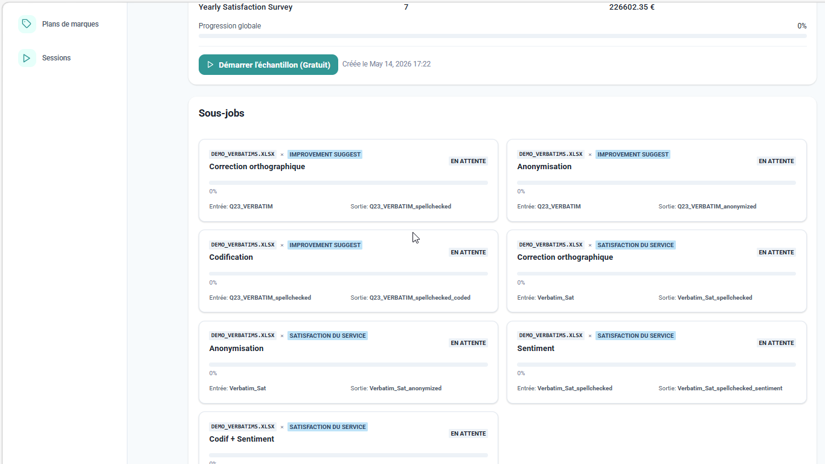
Task: Open Anonymisation under IMPROVEMENT SUGGEST tag
Action: (x=544, y=167)
